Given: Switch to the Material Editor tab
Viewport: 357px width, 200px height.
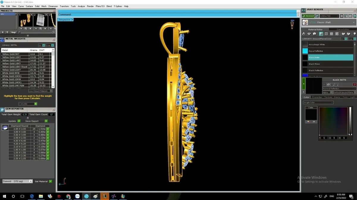Looking at the screenshot, I should 315,29.
